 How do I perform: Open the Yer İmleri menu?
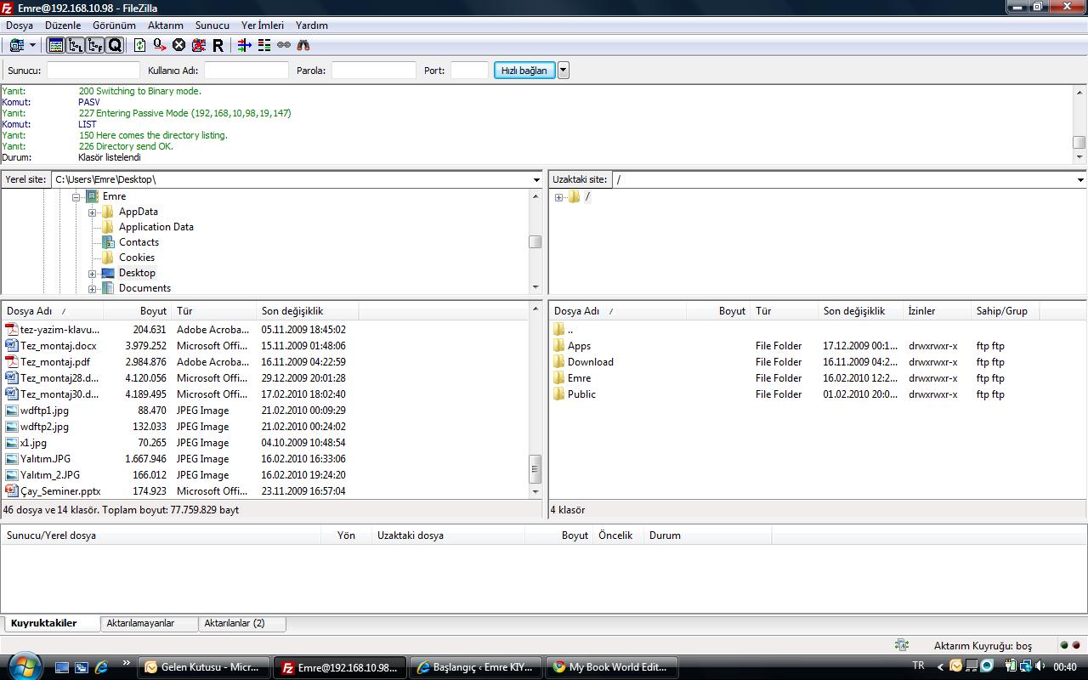click(263, 25)
